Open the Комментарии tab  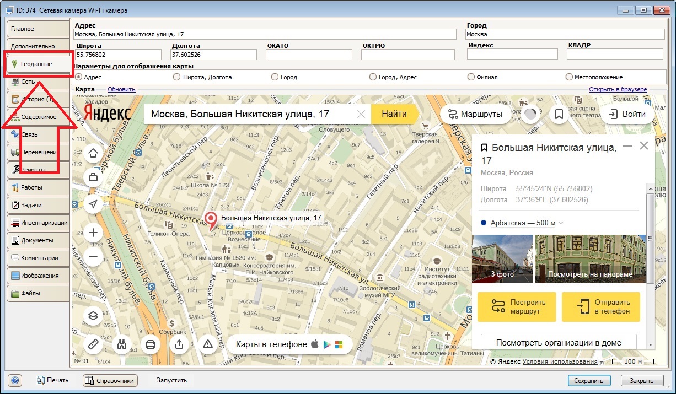coord(38,258)
